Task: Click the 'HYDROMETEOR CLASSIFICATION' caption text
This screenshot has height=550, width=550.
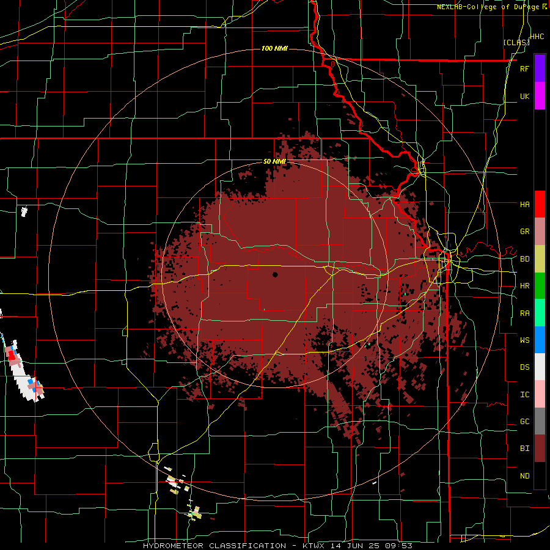Action: (215, 546)
